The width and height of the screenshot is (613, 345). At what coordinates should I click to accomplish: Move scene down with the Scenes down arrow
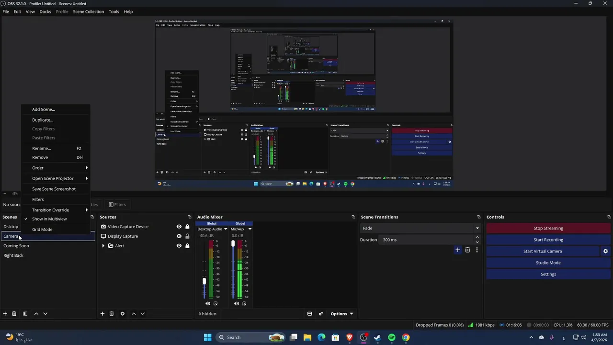point(45,314)
